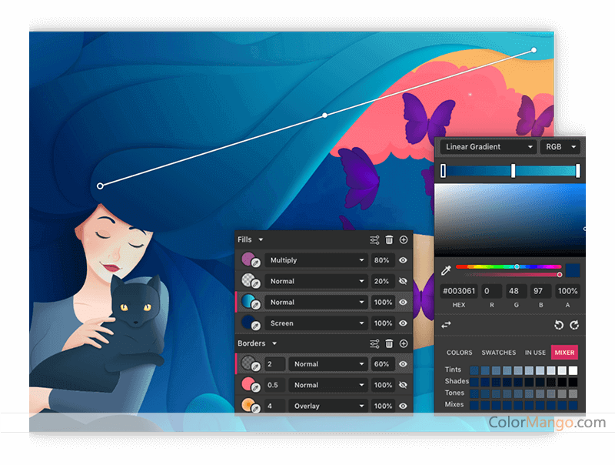
Task: Rotate gradient counterclockwise icon
Action: pos(559,325)
